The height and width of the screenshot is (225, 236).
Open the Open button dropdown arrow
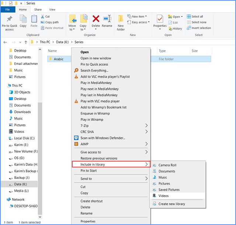[182, 17]
